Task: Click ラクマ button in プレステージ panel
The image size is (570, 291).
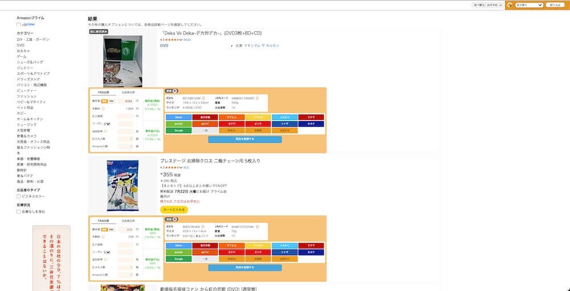Action: pos(311,246)
